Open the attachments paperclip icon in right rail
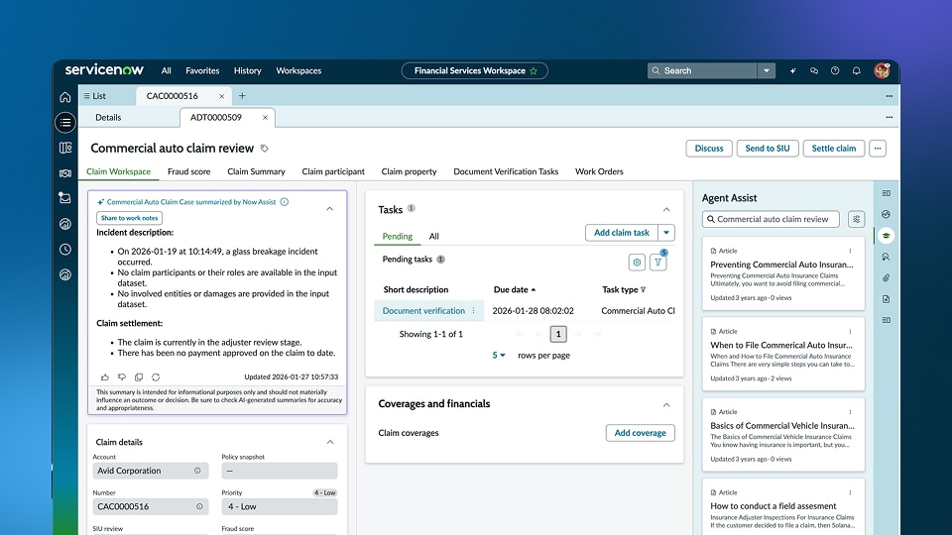 click(x=886, y=277)
